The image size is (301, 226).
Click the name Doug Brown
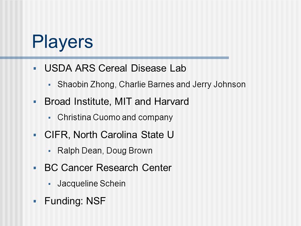click(x=129, y=151)
